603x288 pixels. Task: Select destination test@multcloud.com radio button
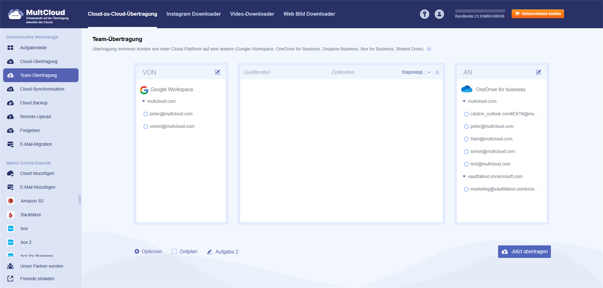point(466,164)
